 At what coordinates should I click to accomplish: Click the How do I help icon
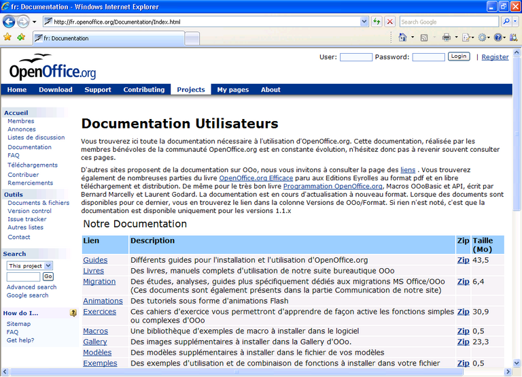pyautogui.click(x=73, y=312)
